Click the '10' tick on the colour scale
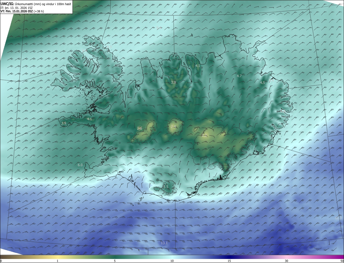This screenshot has width=344, height=263. 172,261
